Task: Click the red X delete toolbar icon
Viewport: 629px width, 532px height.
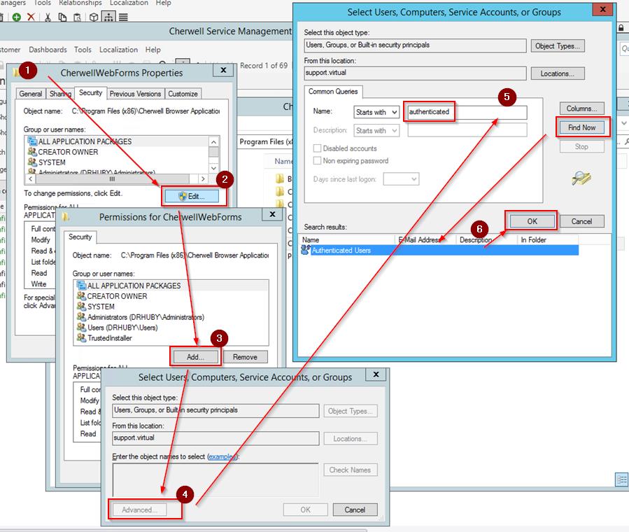Action: tap(31, 17)
